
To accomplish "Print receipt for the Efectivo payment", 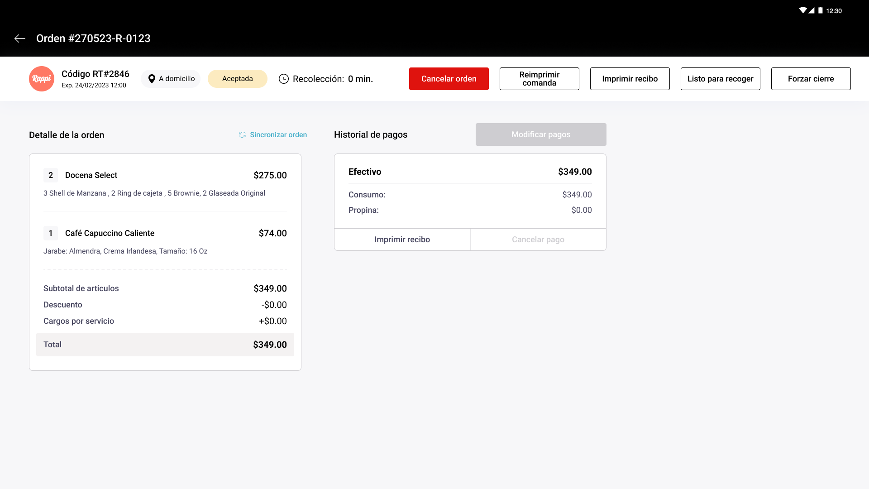I will (x=402, y=240).
